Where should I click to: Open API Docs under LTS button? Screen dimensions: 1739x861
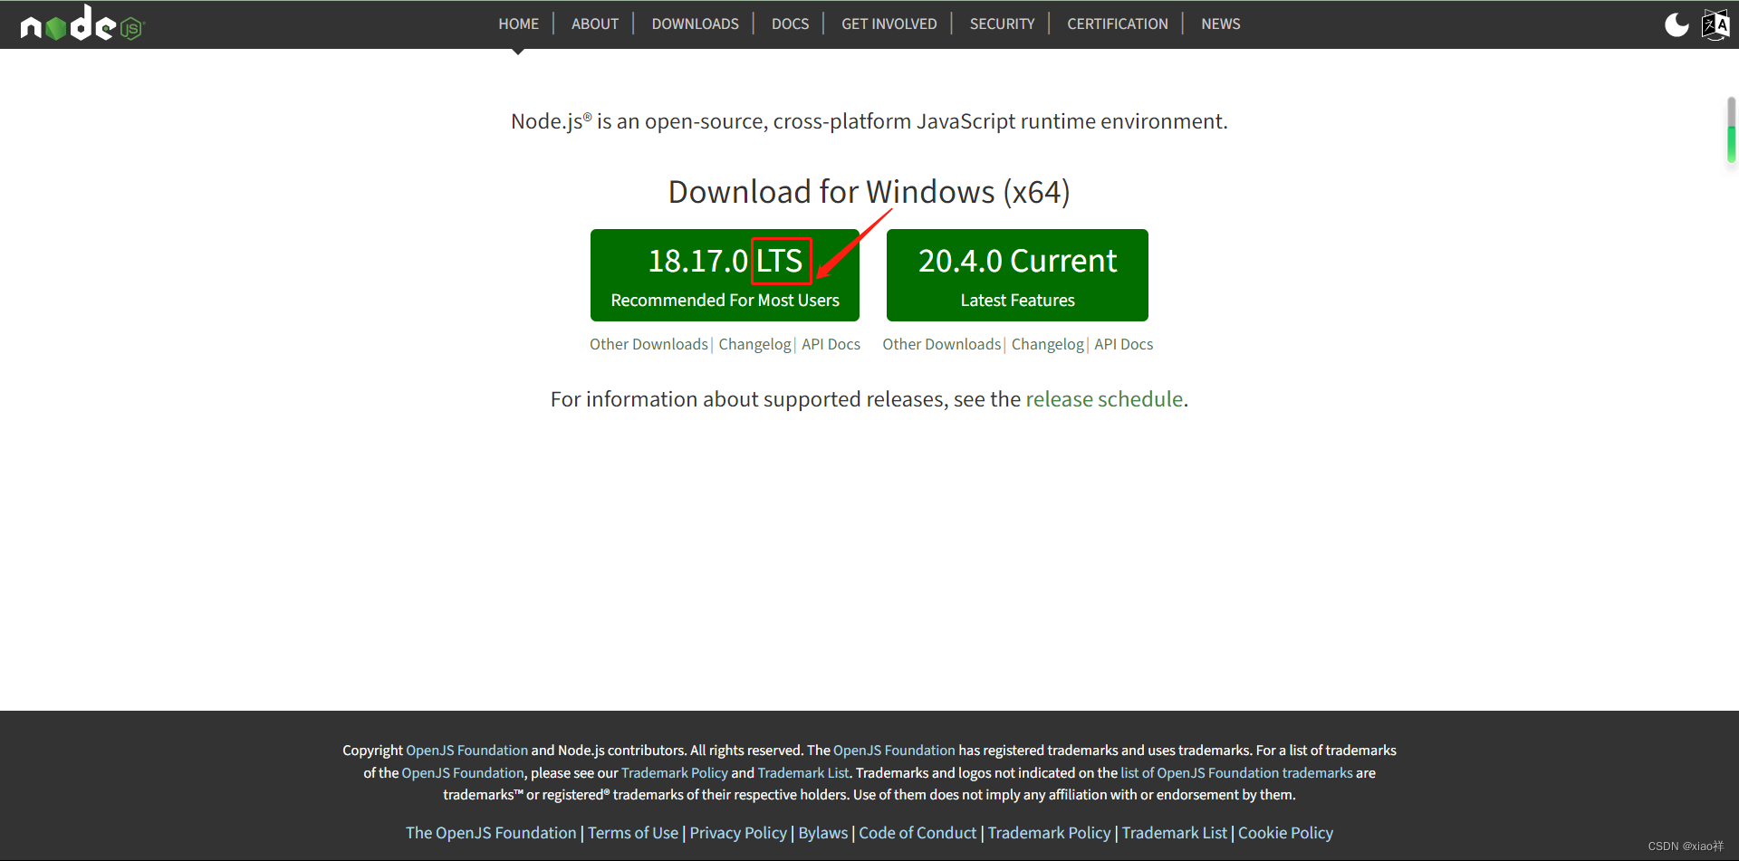point(831,344)
